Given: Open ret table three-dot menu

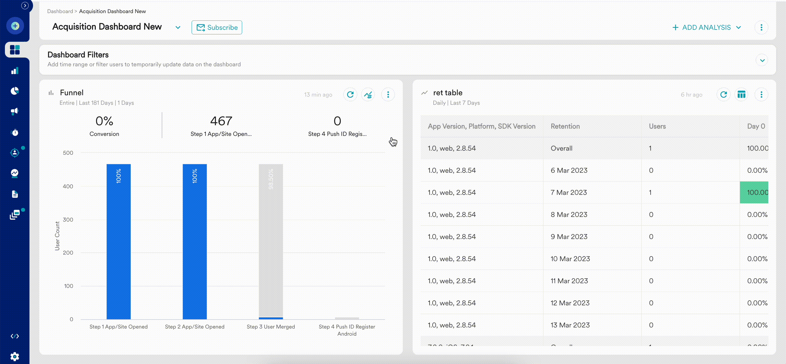Looking at the screenshot, I should tap(761, 95).
